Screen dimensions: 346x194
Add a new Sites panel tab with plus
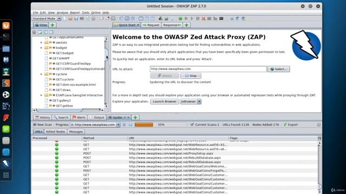pyautogui.click(x=52, y=25)
